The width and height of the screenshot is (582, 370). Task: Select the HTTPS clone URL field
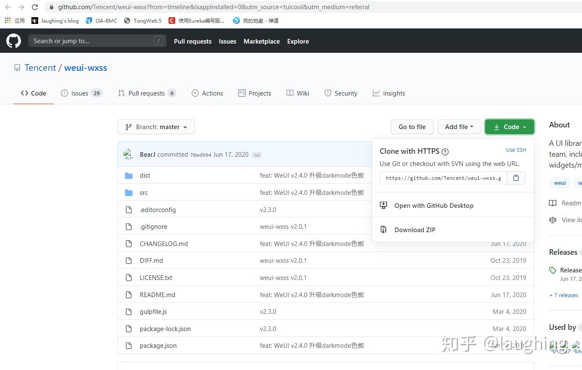tap(443, 178)
